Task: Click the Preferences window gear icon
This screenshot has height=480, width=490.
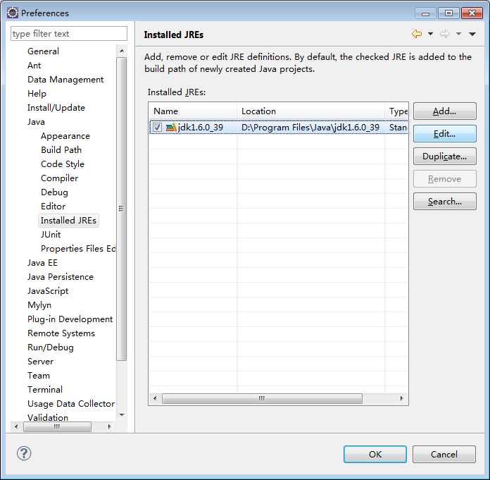Action: (13, 13)
